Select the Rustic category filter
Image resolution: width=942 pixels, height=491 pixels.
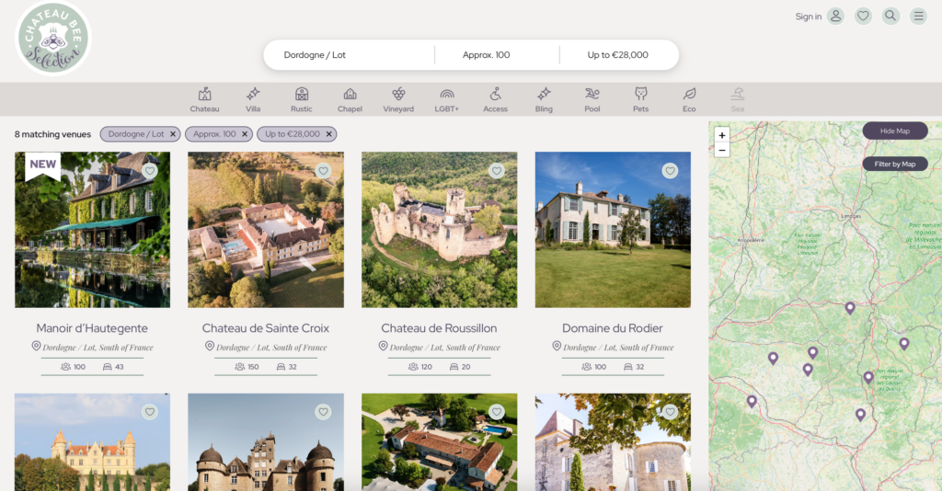point(302,100)
